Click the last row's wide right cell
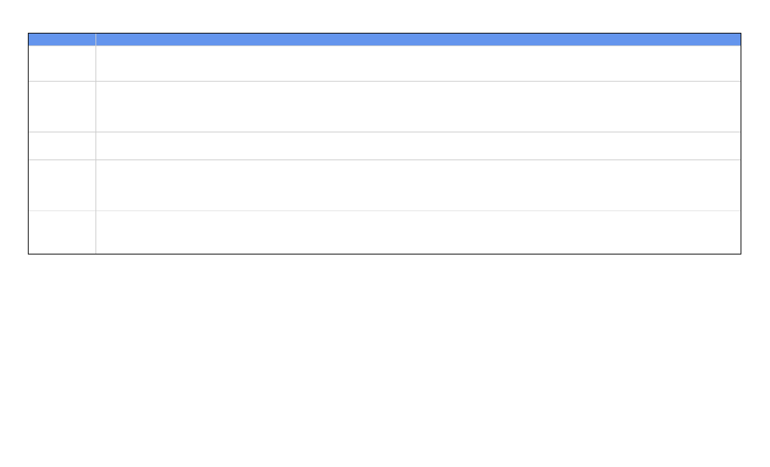770x467 pixels. coord(418,232)
